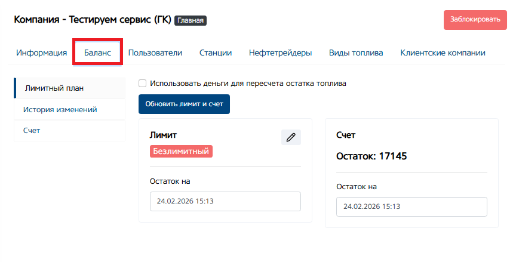Viewport: 516px width, 262px height.
Task: Open the Информация tab
Action: pos(42,53)
